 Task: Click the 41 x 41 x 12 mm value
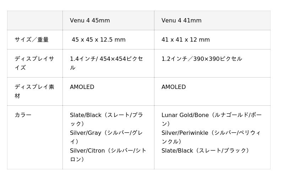coord(186,40)
